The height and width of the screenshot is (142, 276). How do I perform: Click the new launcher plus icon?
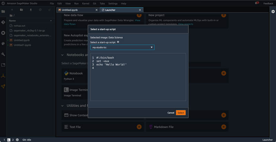pos(12,10)
